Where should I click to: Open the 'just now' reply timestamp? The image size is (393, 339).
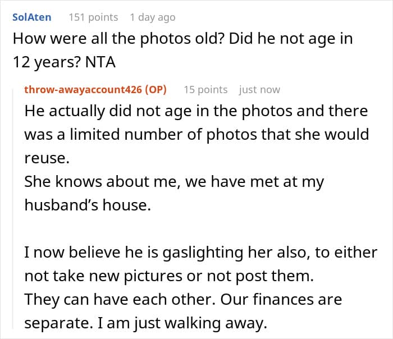pyautogui.click(x=259, y=90)
